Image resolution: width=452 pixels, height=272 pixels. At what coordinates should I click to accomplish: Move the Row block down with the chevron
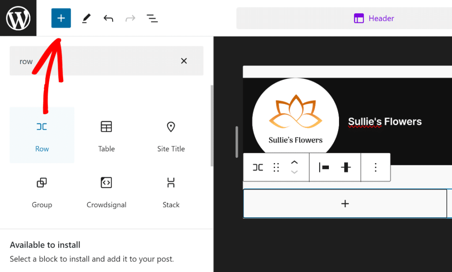pyautogui.click(x=294, y=171)
